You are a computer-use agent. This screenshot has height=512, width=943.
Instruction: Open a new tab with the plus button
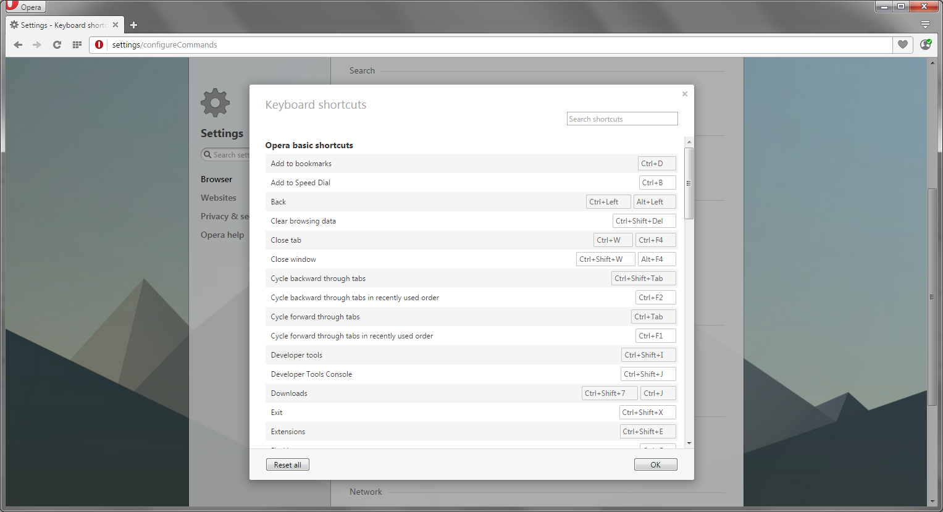coord(133,25)
